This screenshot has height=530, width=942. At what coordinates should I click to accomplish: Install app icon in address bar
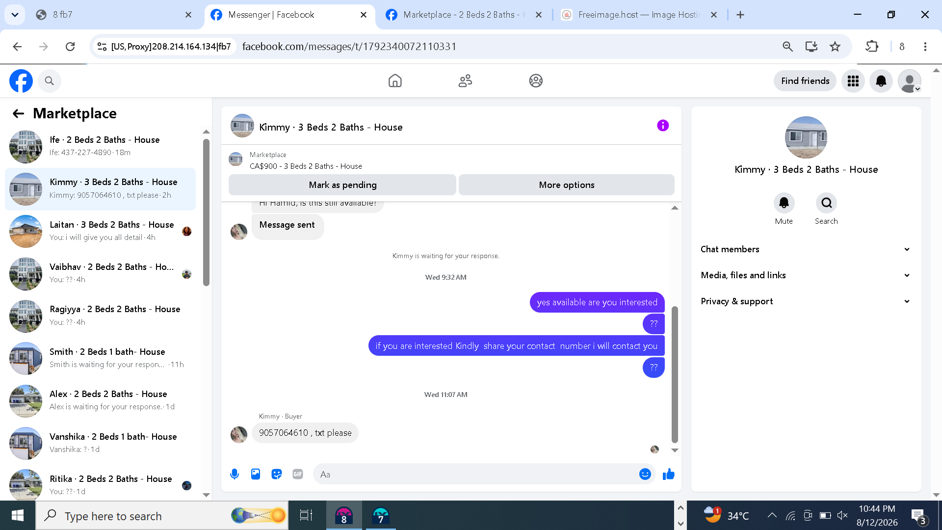(x=811, y=47)
